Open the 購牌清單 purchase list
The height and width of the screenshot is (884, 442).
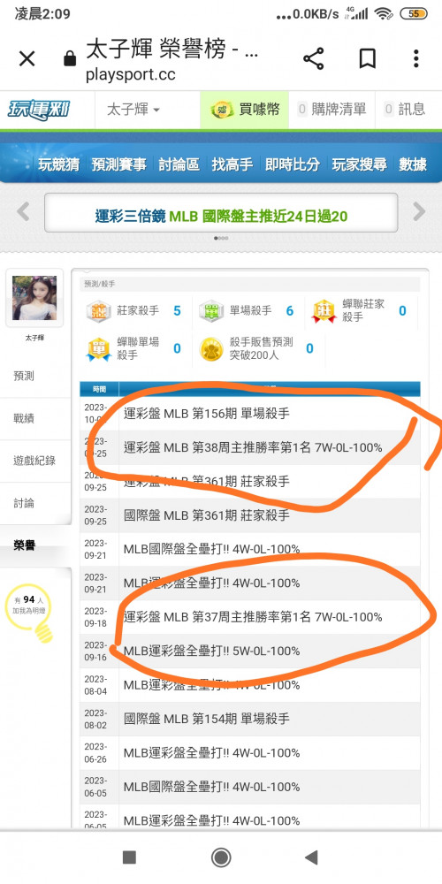click(332, 110)
